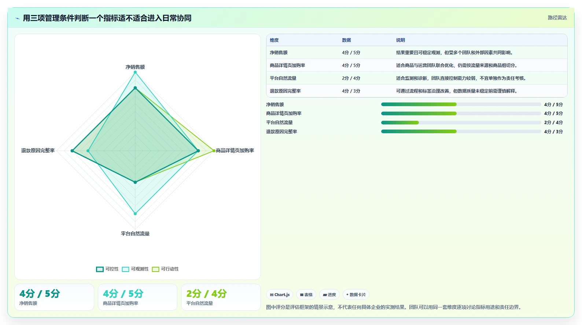
Task: Select the Chart.js chip
Action: click(x=280, y=295)
